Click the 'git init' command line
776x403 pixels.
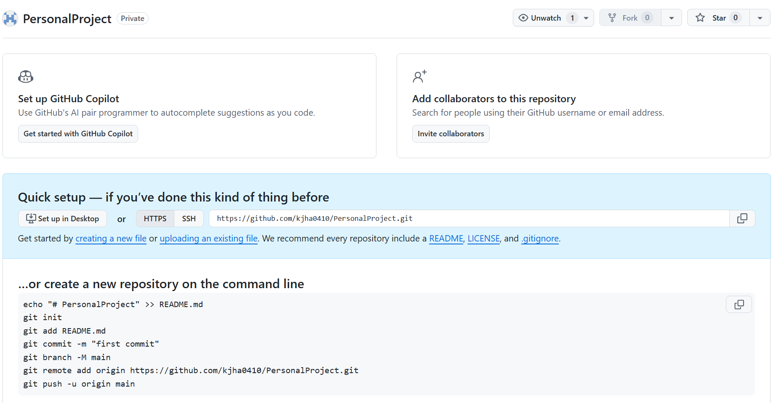tap(43, 318)
